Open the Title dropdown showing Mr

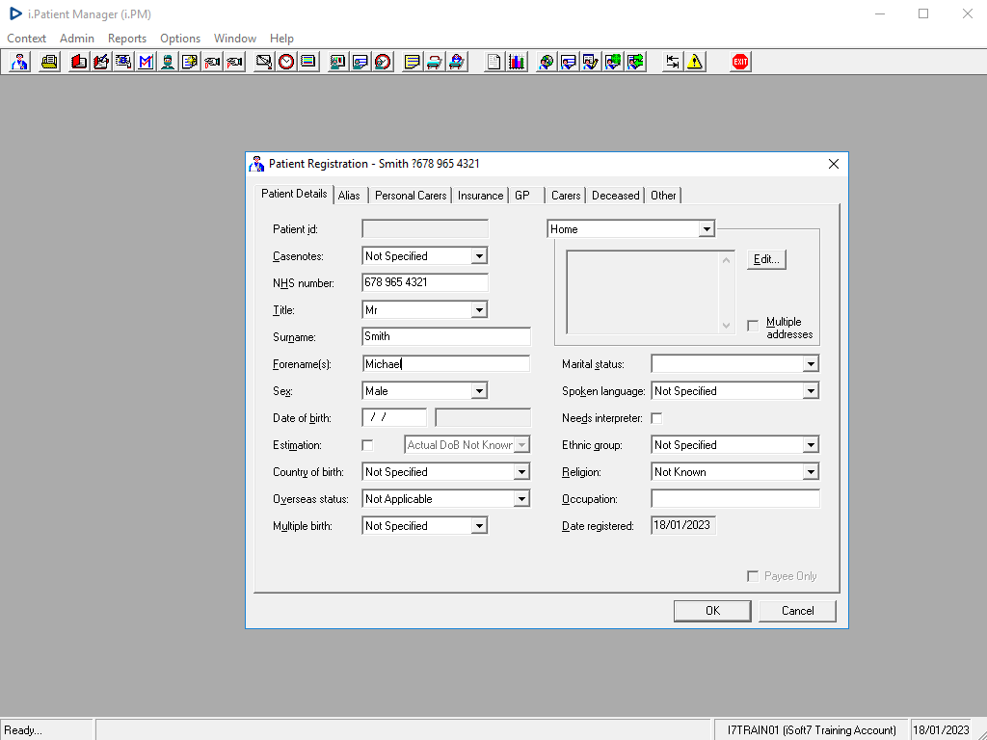click(x=479, y=310)
